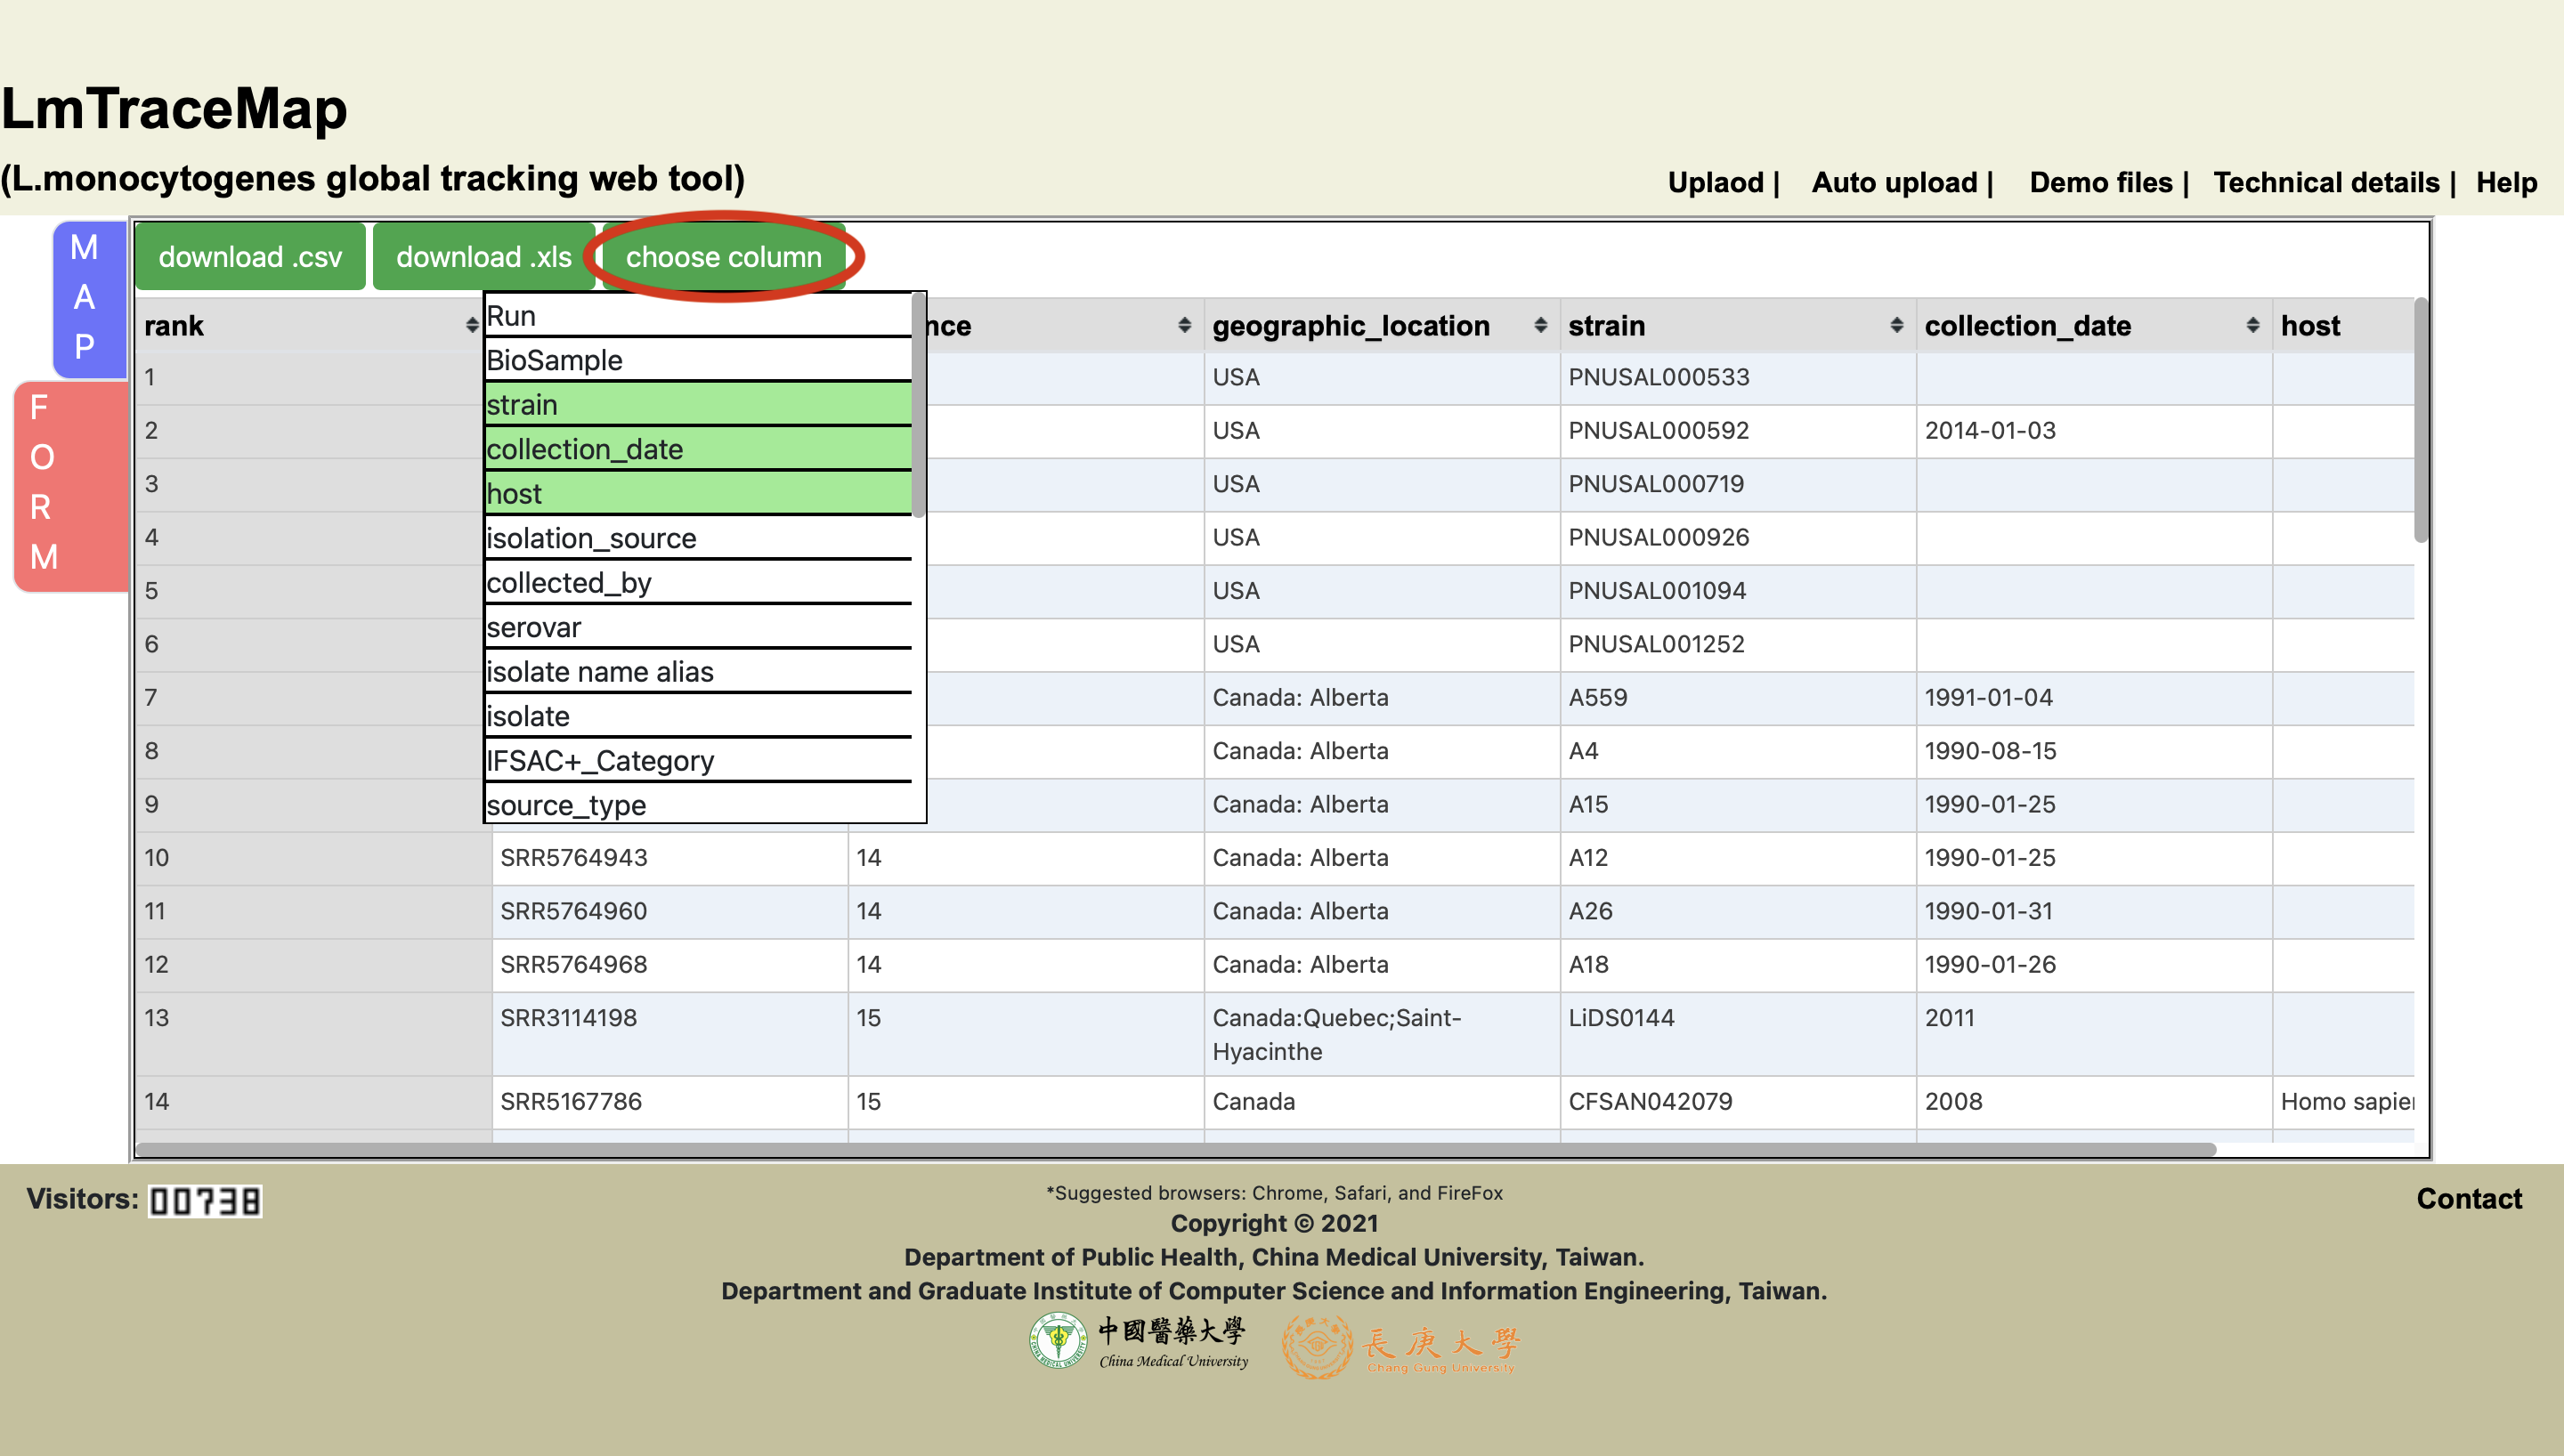Click the table vertical scrollbar
The height and width of the screenshot is (1456, 2564).
click(x=2420, y=420)
